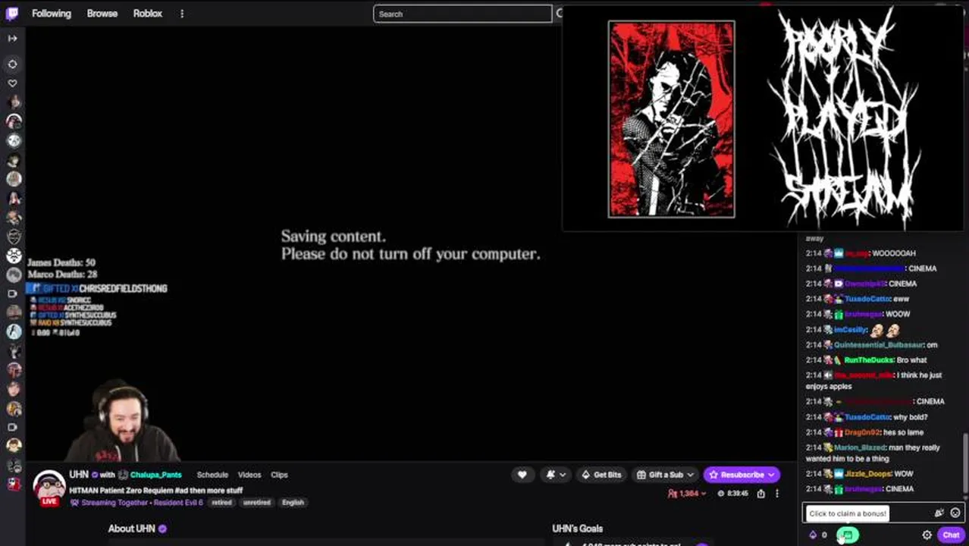Open the three-dot more menu in top navigation
The height and width of the screenshot is (546, 969).
pyautogui.click(x=182, y=14)
